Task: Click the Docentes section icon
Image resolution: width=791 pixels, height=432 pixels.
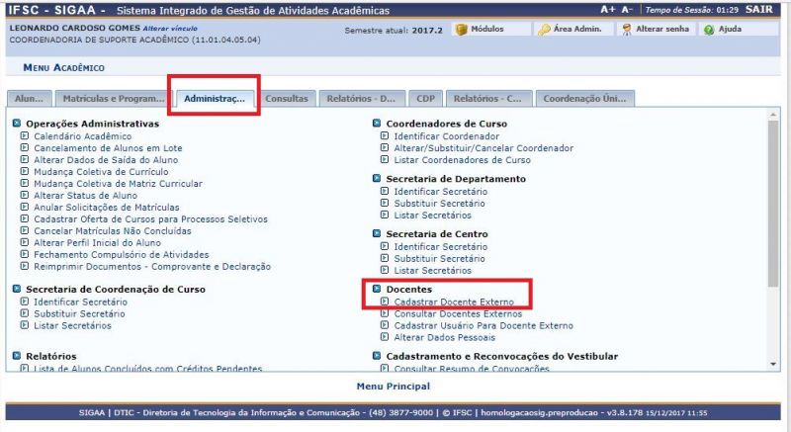Action: tap(377, 290)
